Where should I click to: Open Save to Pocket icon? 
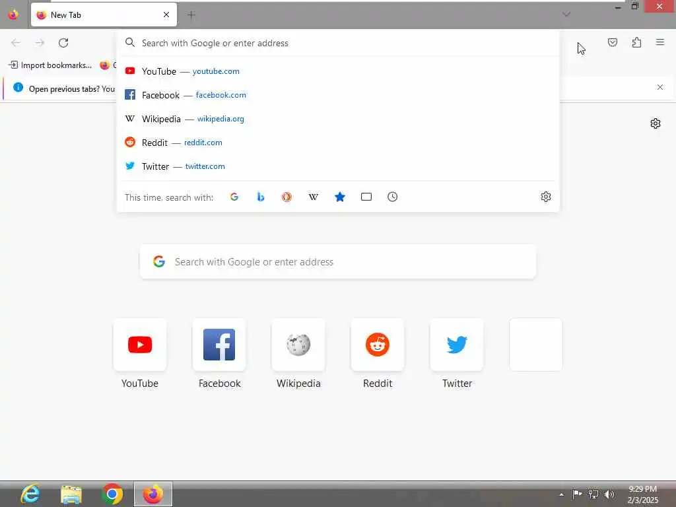coord(613,42)
